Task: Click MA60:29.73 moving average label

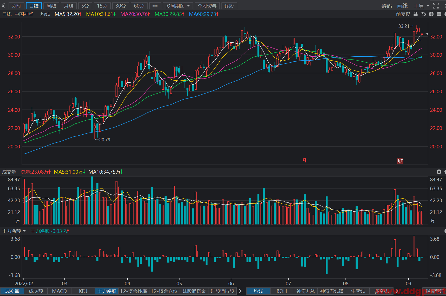Action: [x=204, y=14]
